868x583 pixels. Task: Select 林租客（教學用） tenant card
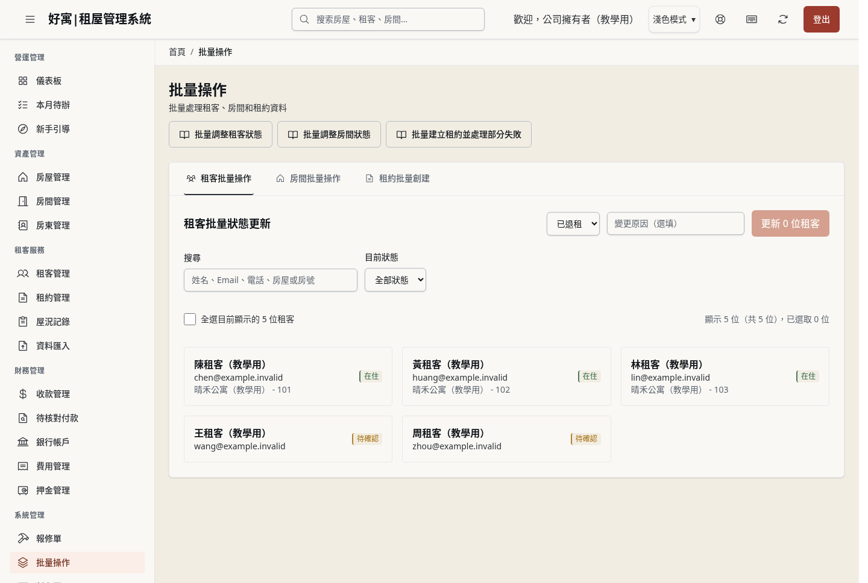[x=725, y=376]
